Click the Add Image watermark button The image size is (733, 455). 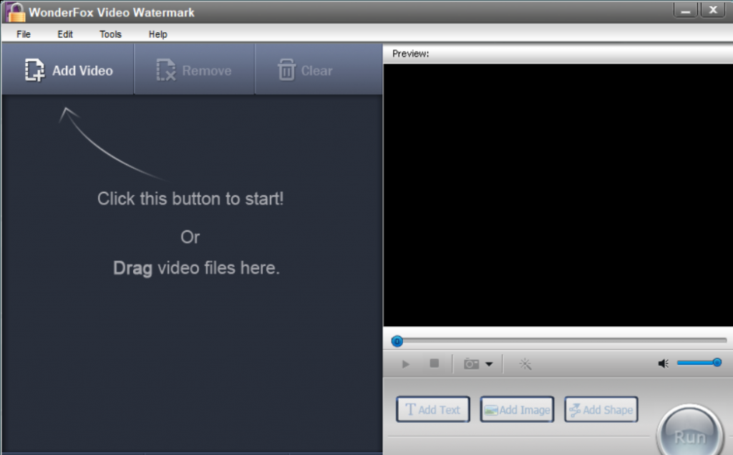pyautogui.click(x=517, y=410)
